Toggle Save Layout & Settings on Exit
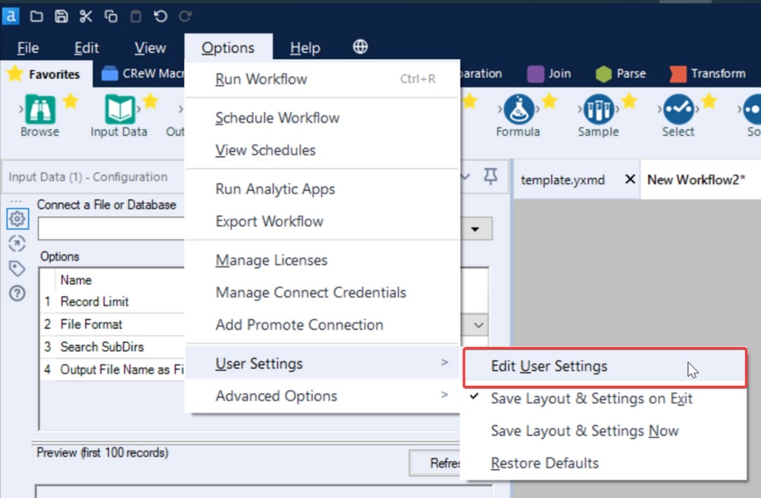Image resolution: width=761 pixels, height=498 pixels. click(x=591, y=399)
